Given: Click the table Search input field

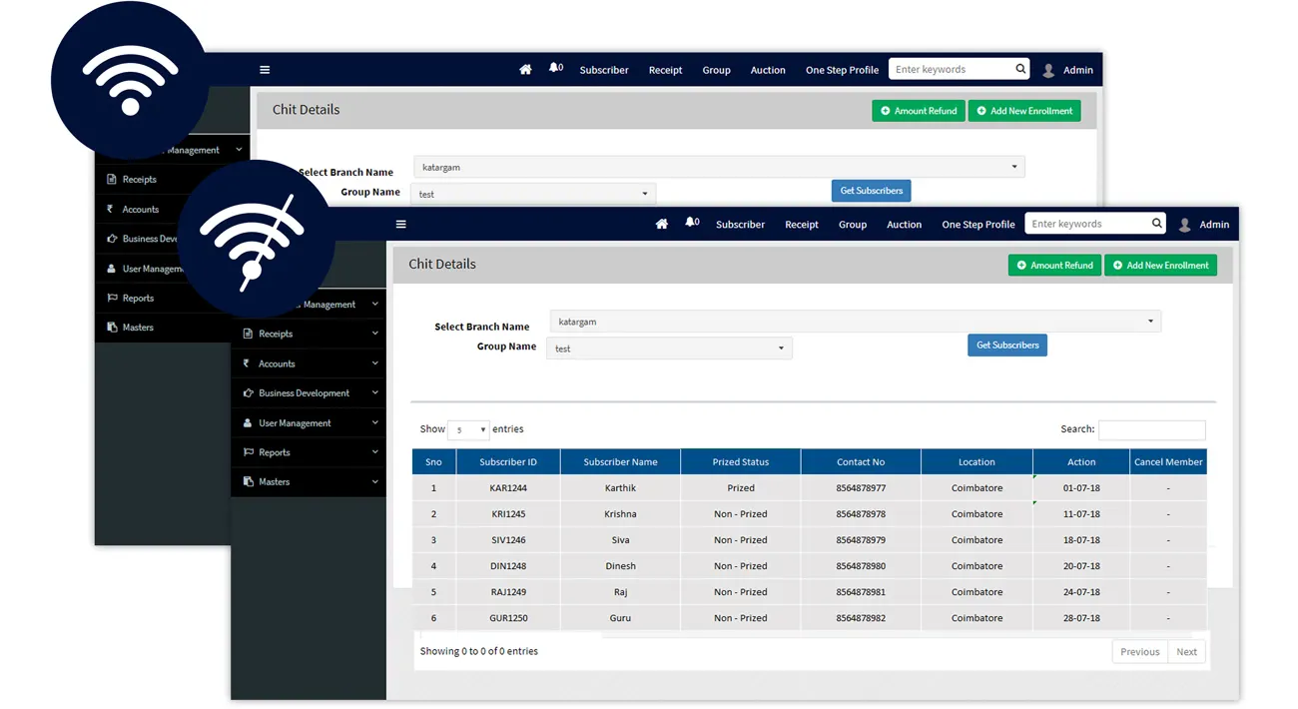Looking at the screenshot, I should tap(1151, 430).
